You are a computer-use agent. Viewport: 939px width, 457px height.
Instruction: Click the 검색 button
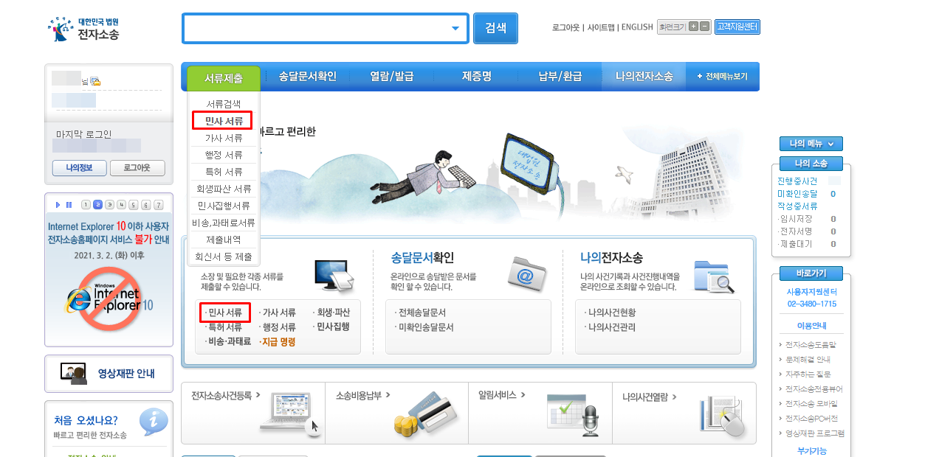495,28
